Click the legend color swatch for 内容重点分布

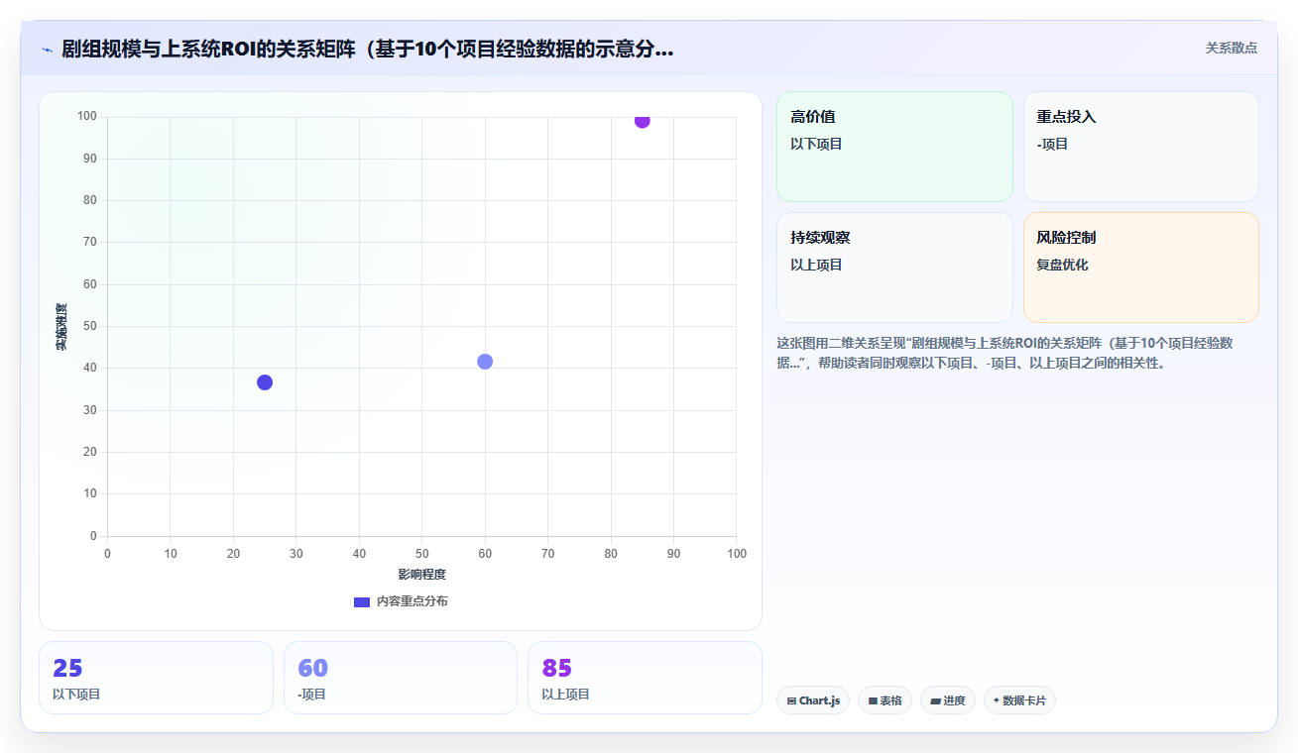click(362, 602)
